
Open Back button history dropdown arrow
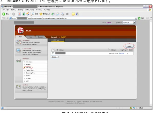tap(10, 14)
